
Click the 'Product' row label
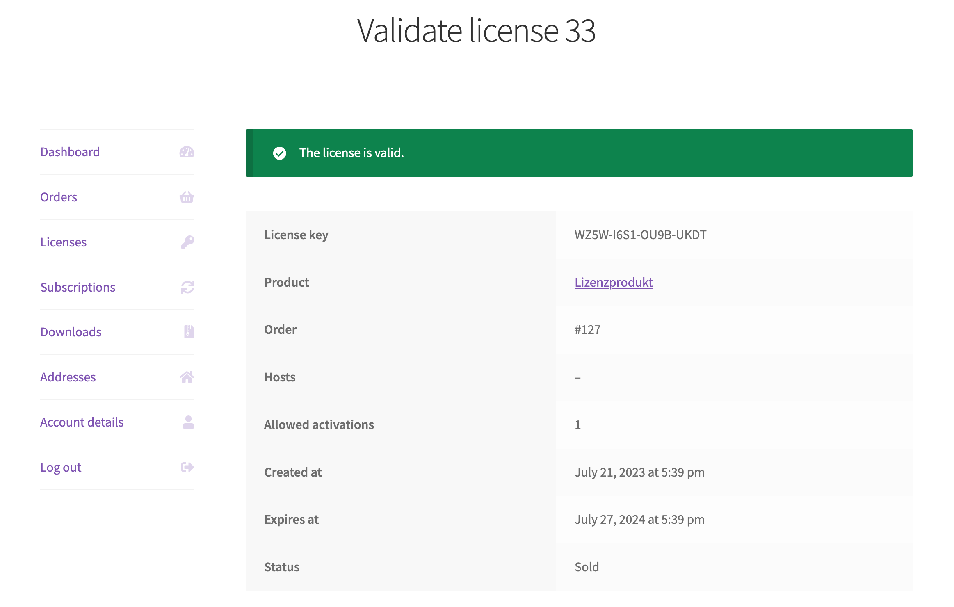click(x=287, y=282)
